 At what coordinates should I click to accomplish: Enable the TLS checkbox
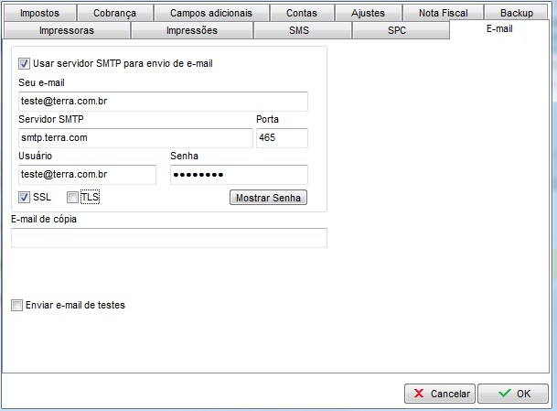click(73, 197)
